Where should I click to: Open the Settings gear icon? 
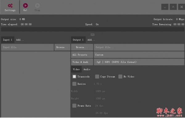point(10,6)
